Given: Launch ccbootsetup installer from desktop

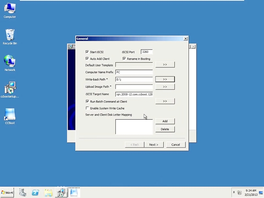Looking at the screenshot, I should pos(9,89).
